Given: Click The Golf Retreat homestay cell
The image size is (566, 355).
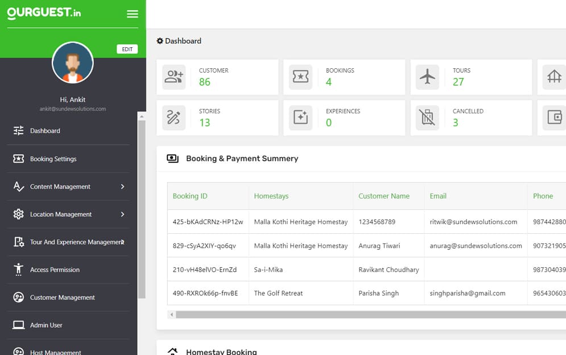Looking at the screenshot, I should click(278, 293).
